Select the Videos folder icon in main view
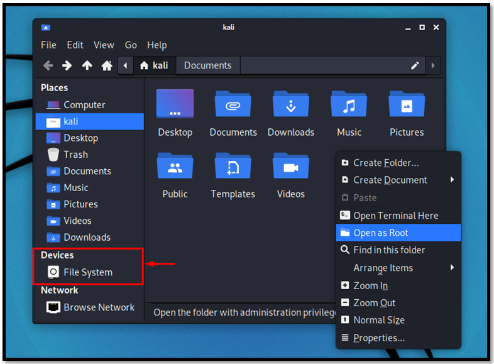 (291, 166)
